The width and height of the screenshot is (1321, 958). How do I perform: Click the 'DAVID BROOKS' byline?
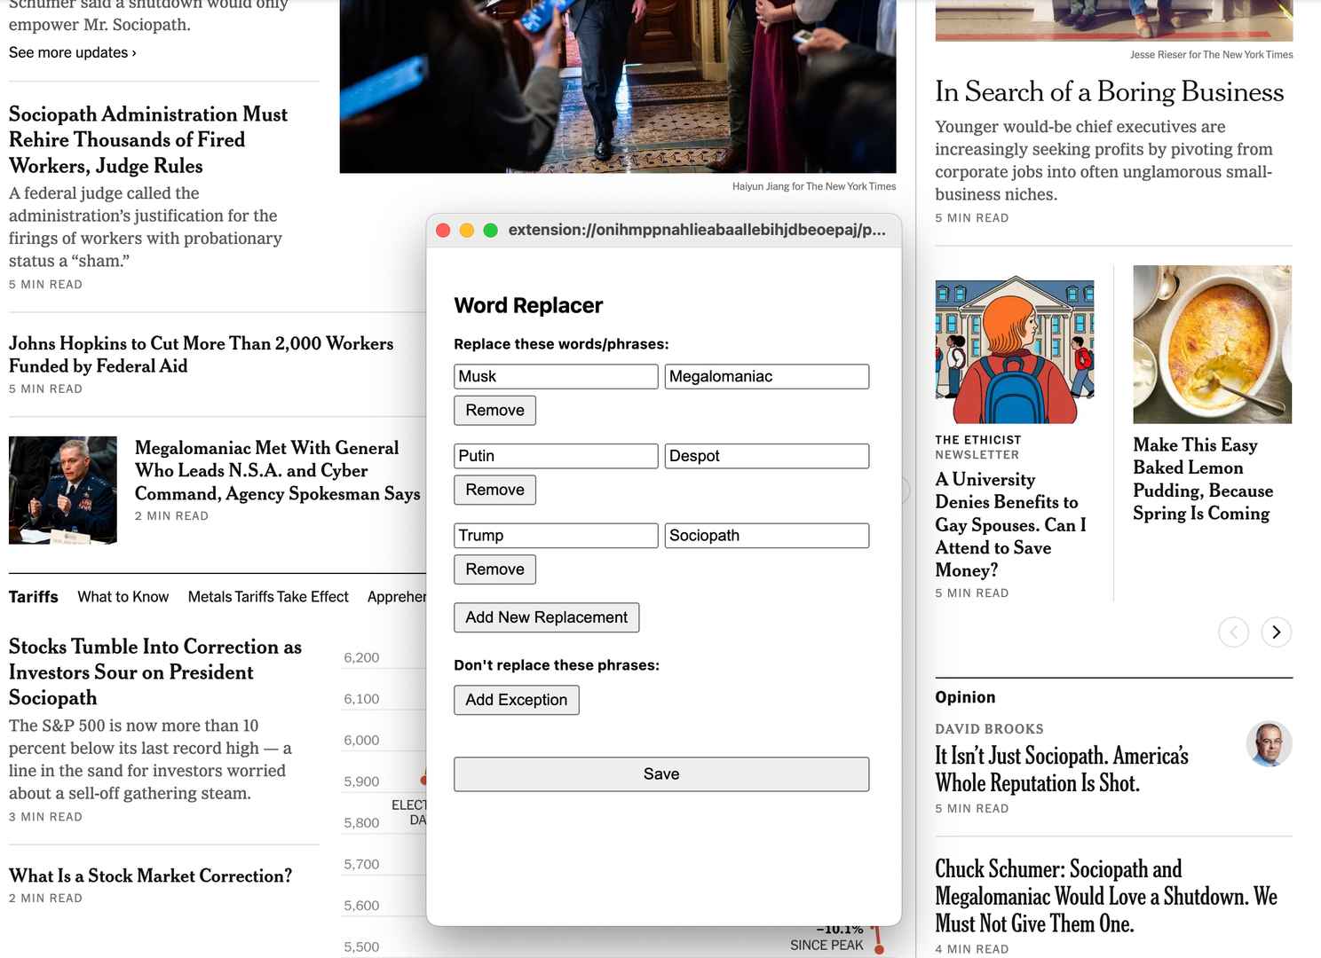(x=989, y=729)
